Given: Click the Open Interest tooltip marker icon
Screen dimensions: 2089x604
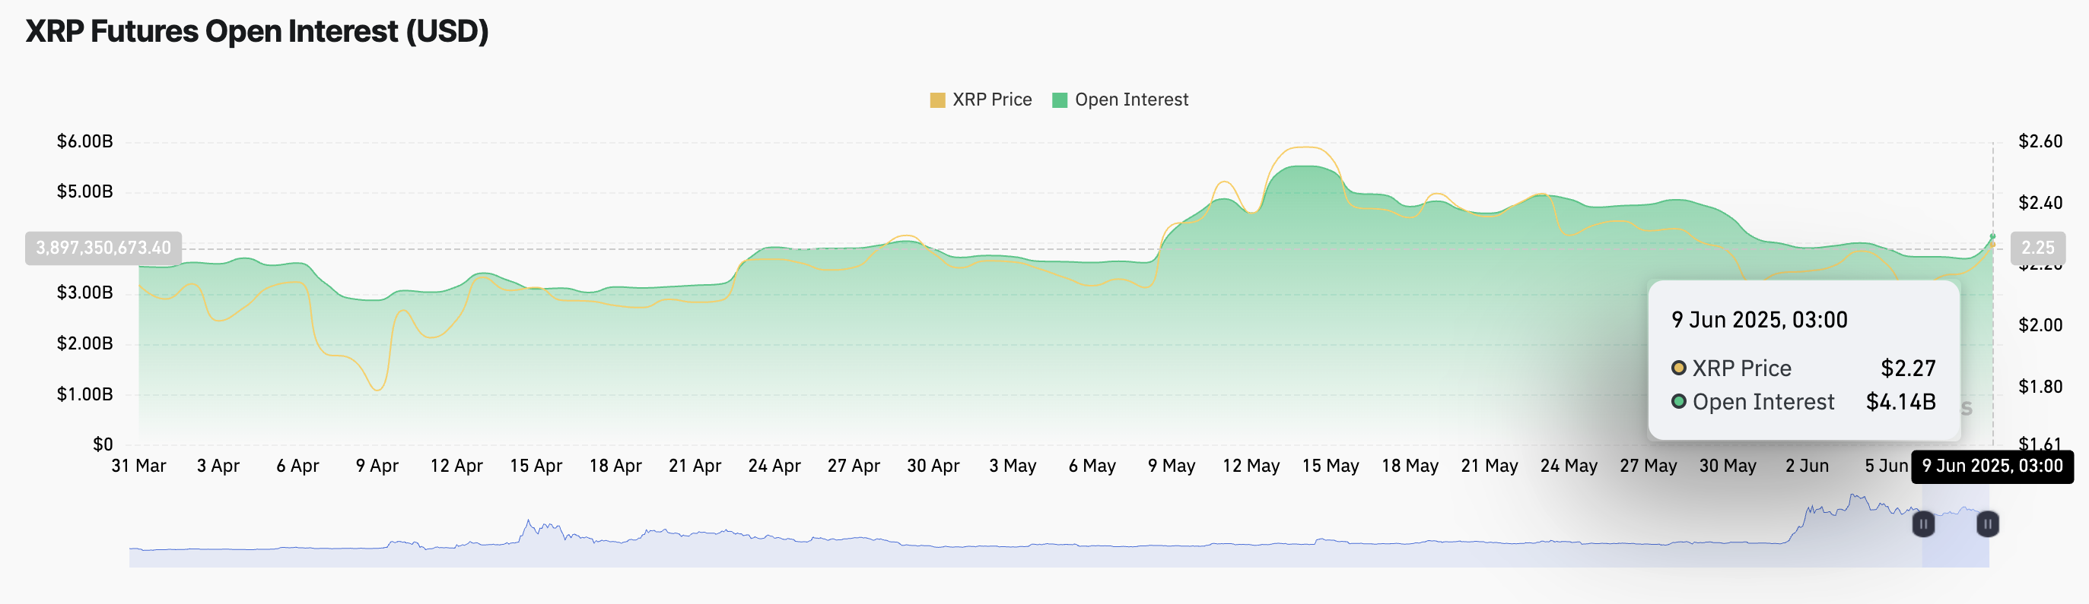Looking at the screenshot, I should 1679,402.
